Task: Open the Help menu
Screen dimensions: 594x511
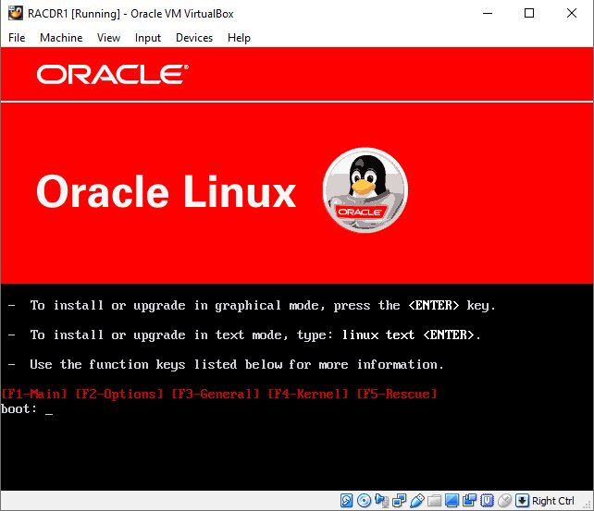Action: (x=239, y=38)
